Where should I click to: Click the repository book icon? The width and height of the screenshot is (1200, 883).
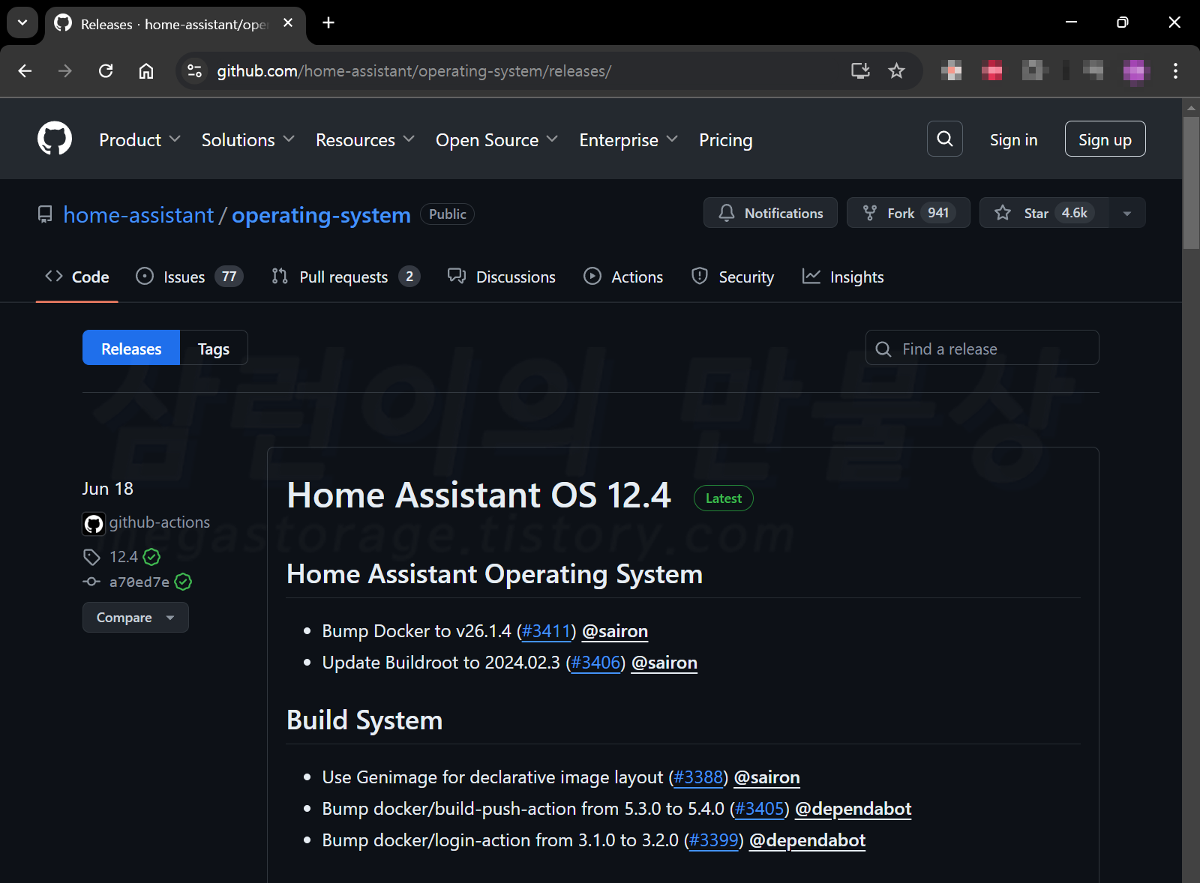pos(45,215)
